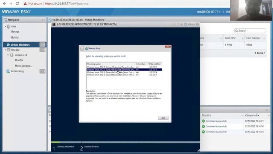The height and width of the screenshot is (154, 273).
Task: Click the Virtual Machines count badge
Action: [42, 44]
